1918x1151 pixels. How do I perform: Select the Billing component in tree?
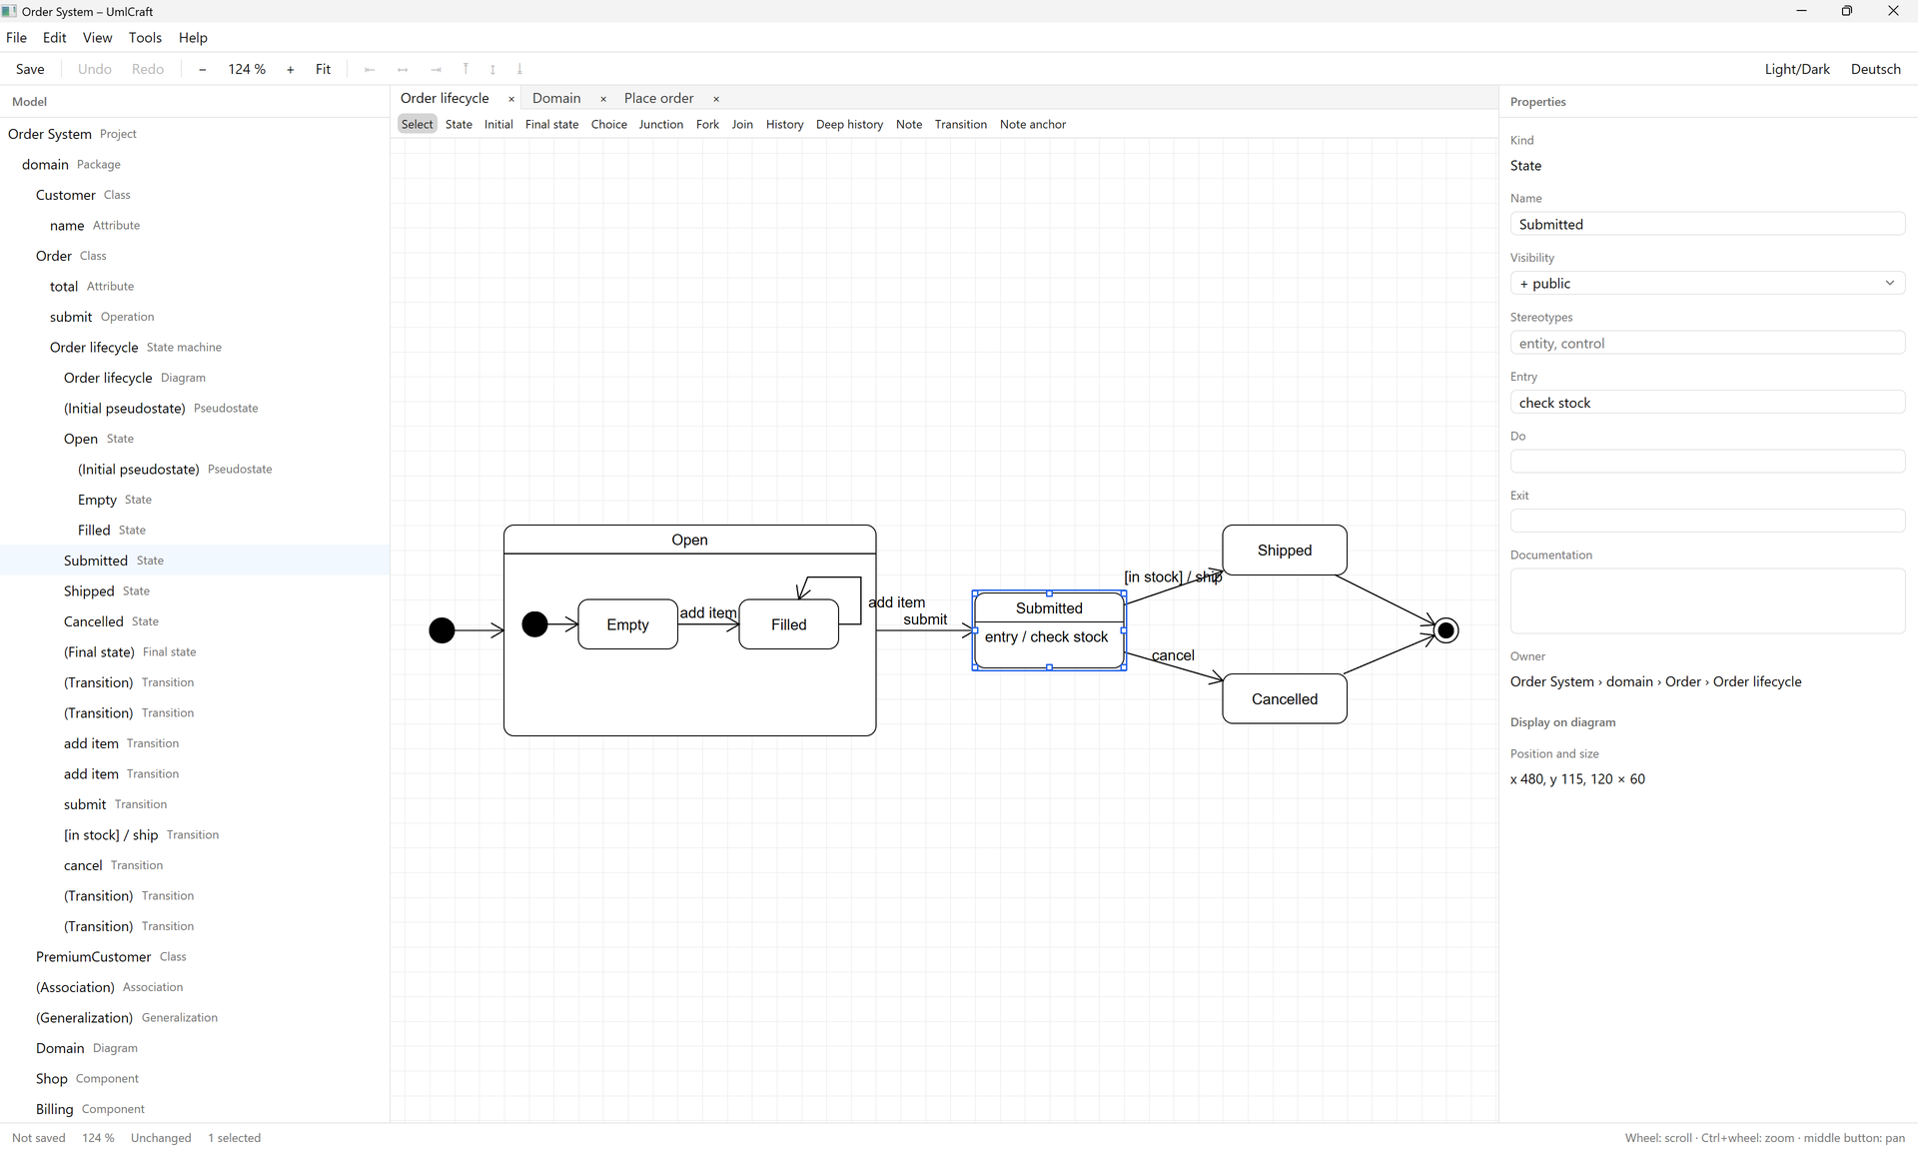click(x=195, y=1109)
